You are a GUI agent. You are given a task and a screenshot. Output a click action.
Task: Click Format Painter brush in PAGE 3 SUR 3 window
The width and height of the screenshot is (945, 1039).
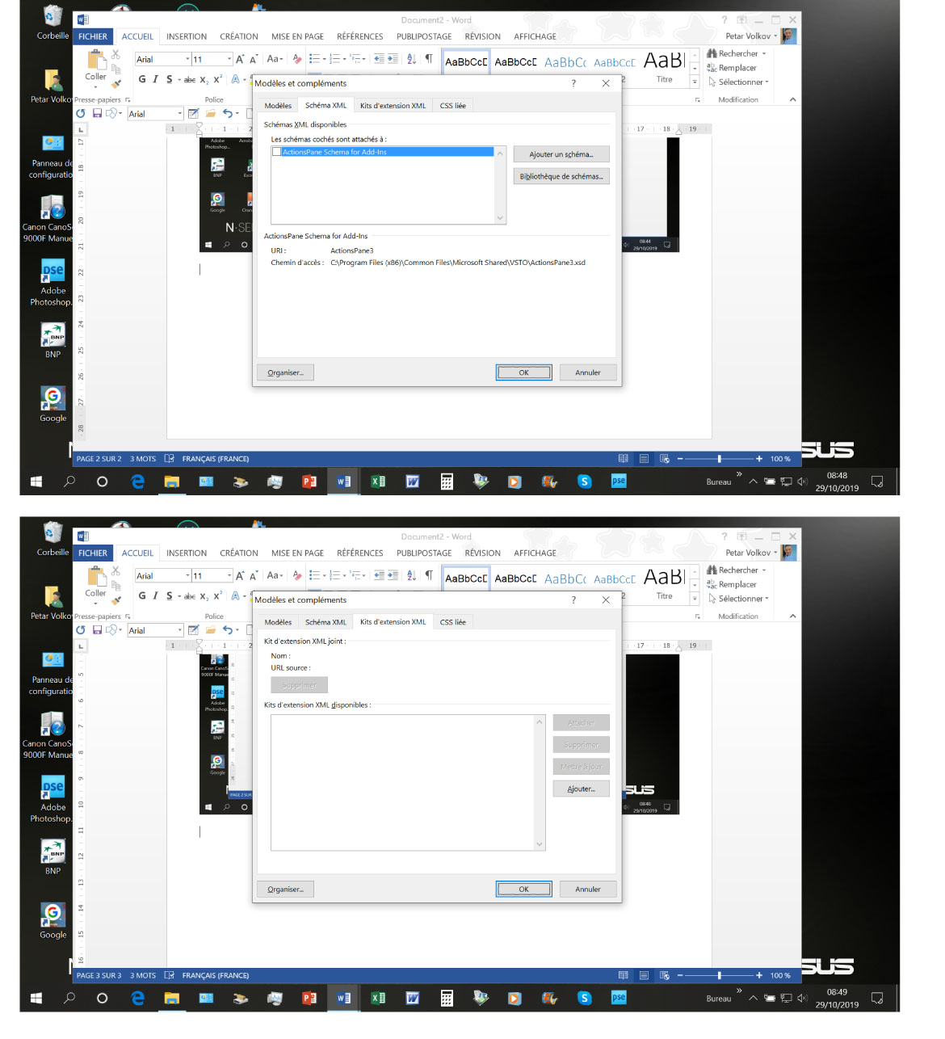[x=115, y=599]
